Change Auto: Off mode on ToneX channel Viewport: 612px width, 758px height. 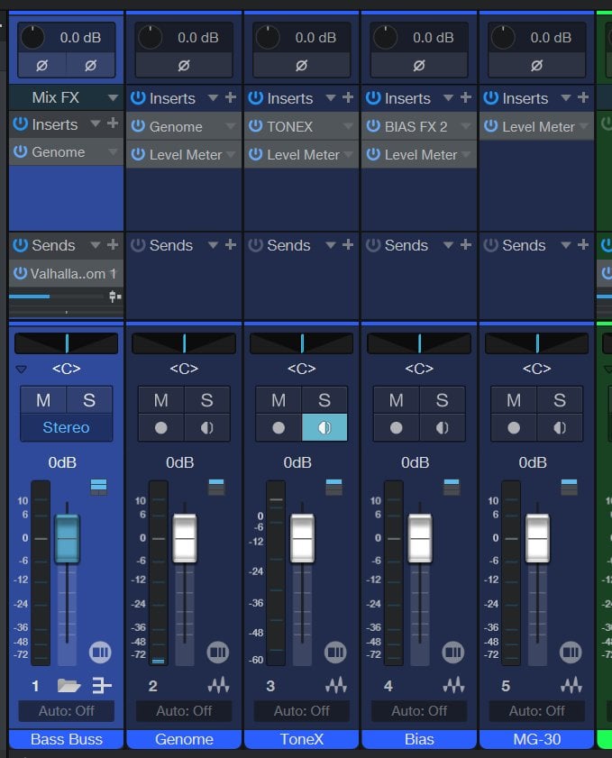tap(301, 711)
